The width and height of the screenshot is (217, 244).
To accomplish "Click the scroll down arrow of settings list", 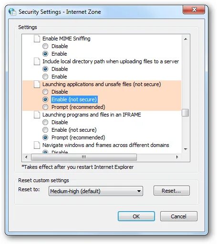I will click(x=186, y=149).
